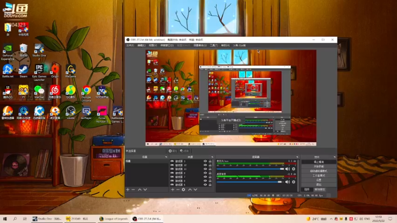Move selected source down with chevron
Viewport: 397px width, 223px height.
pyautogui.click(x=196, y=189)
